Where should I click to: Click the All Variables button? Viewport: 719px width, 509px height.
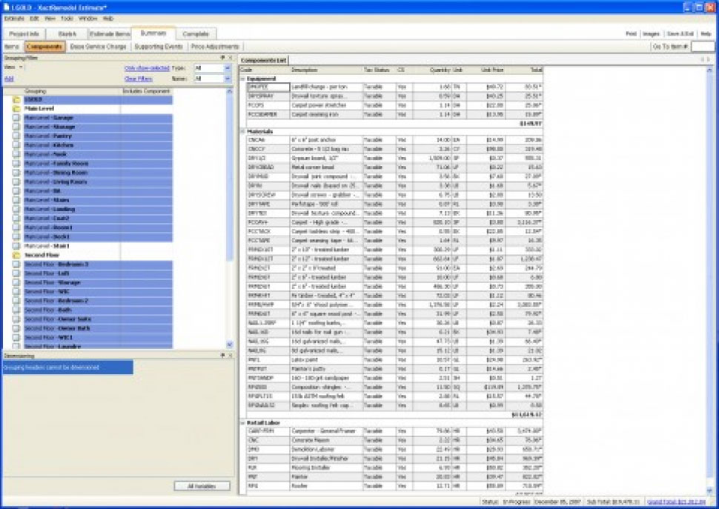pyautogui.click(x=202, y=486)
